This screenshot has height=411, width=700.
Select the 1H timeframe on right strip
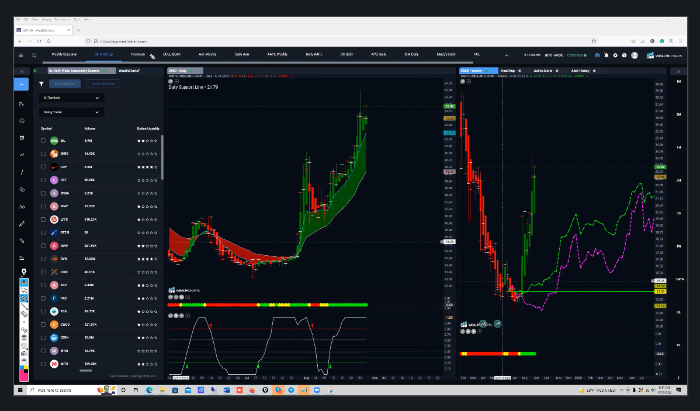(678, 147)
